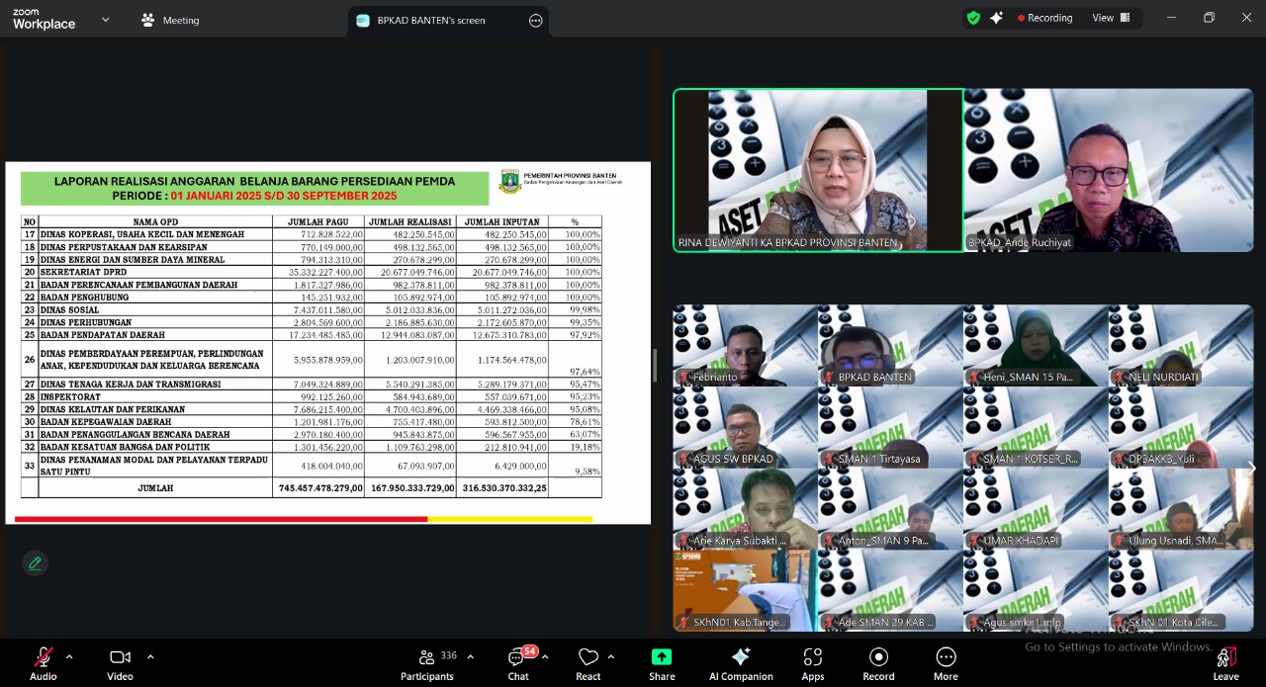The image size is (1266, 687).
Task: Open BPKAD BANTEN's screen options ellipsis
Action: tap(536, 20)
